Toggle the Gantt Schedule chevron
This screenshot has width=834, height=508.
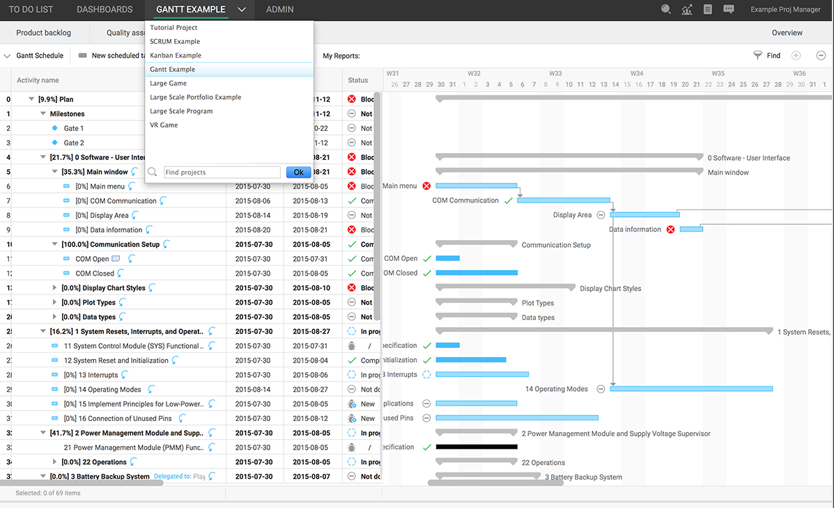(x=8, y=56)
